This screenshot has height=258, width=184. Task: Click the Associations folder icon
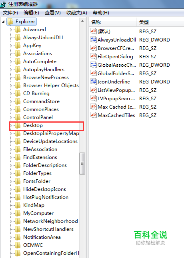click(x=18, y=54)
